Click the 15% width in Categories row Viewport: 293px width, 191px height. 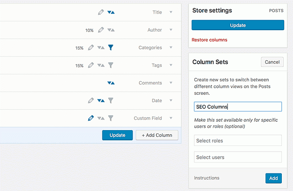coord(80,48)
